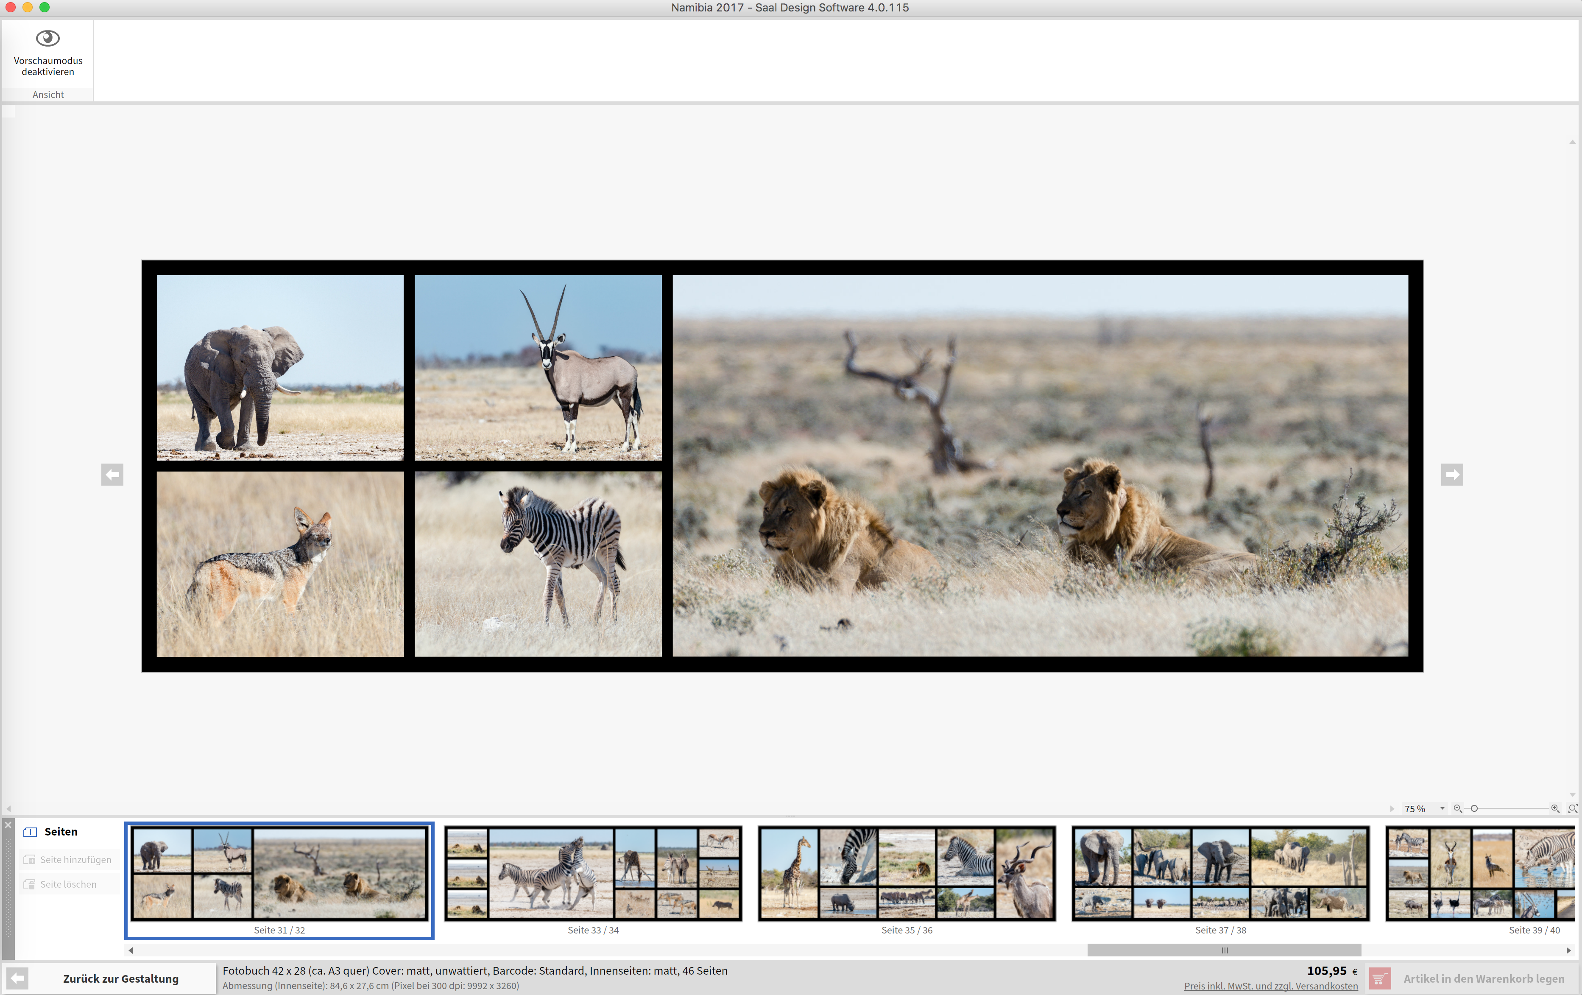The width and height of the screenshot is (1582, 995).
Task: Click the zoom slider handle
Action: click(1473, 808)
